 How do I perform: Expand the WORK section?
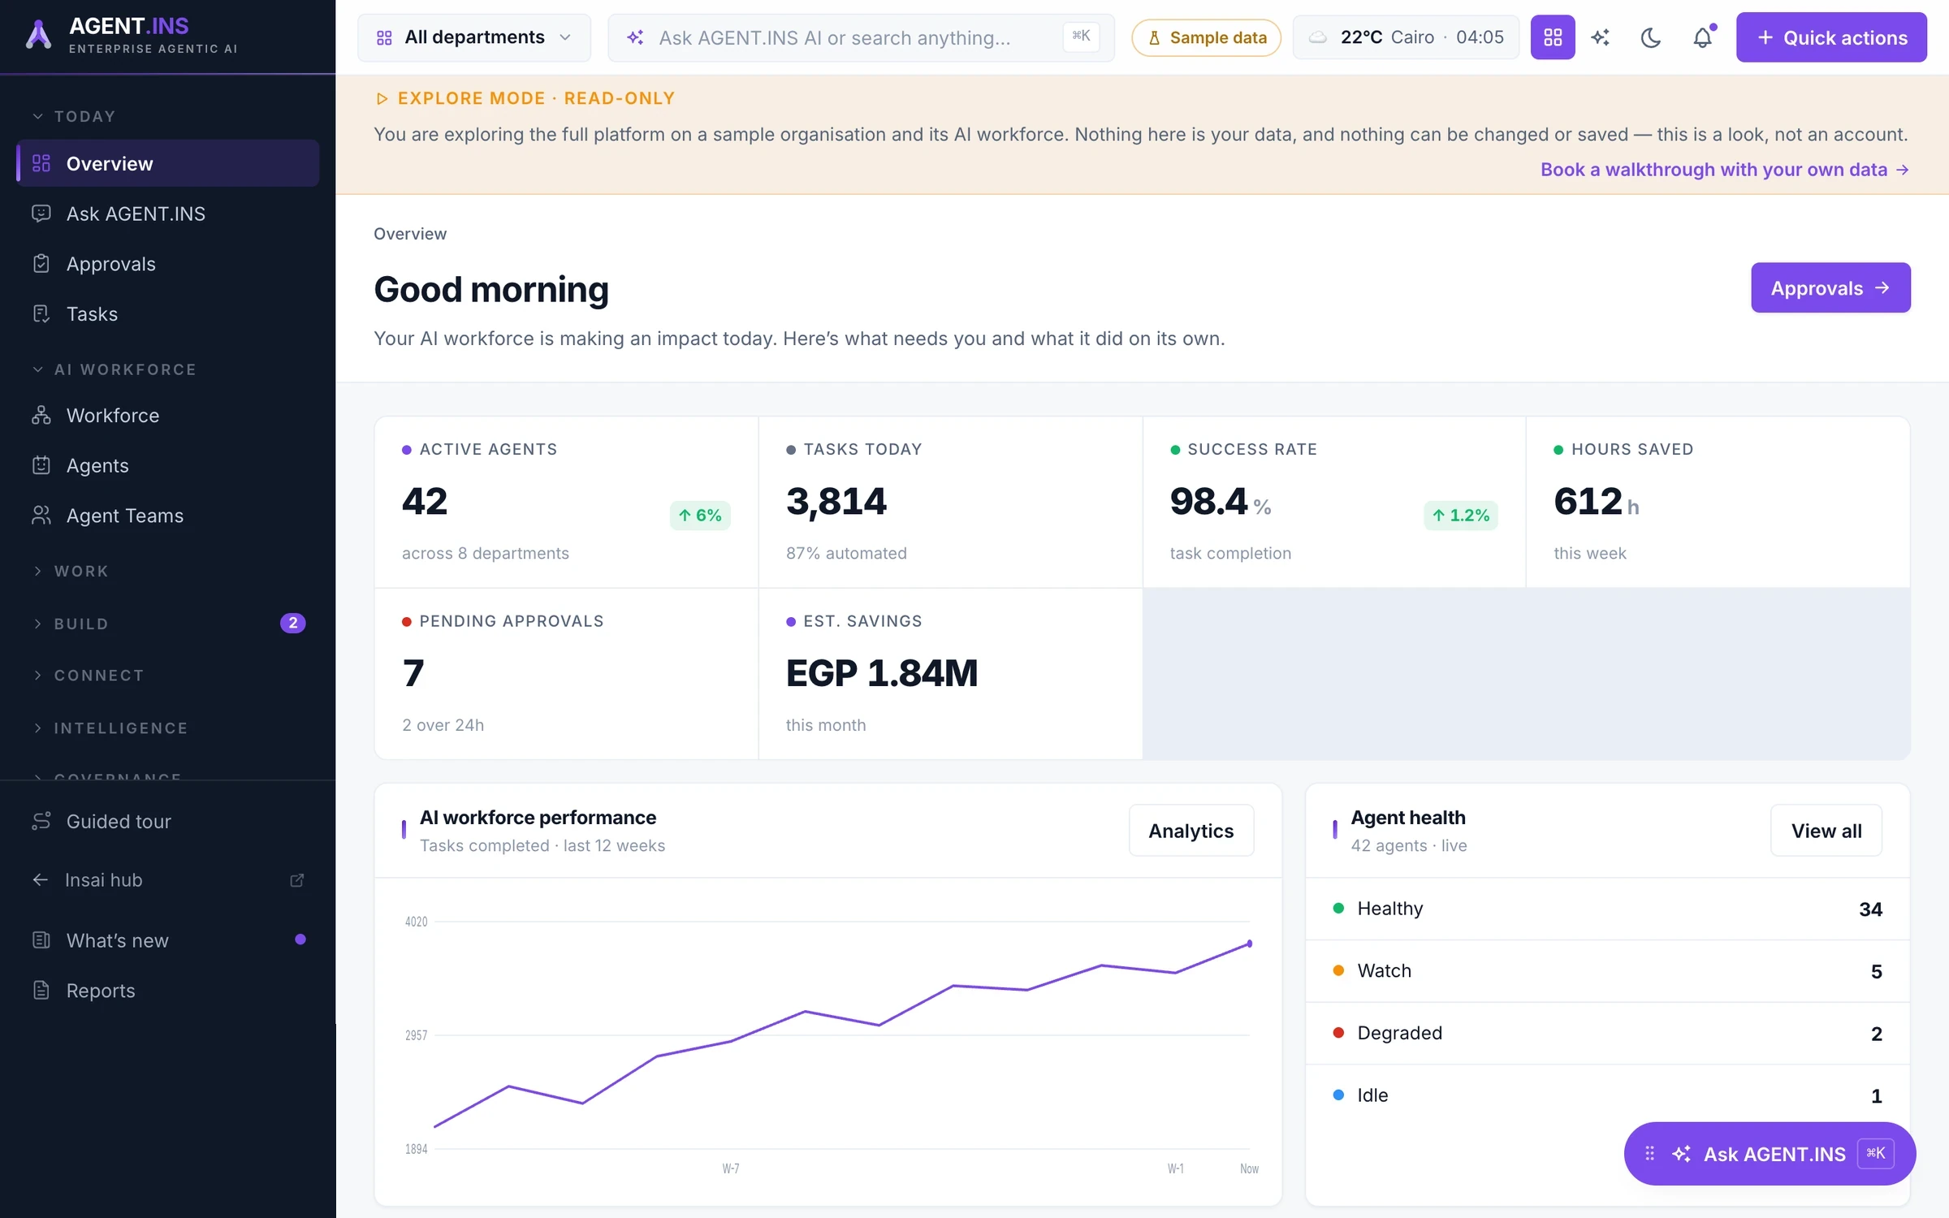71,571
